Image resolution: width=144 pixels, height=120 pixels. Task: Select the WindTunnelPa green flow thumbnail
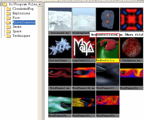click(60, 102)
